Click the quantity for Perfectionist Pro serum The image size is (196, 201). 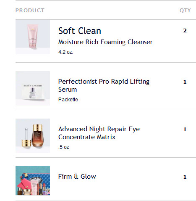[185, 82]
